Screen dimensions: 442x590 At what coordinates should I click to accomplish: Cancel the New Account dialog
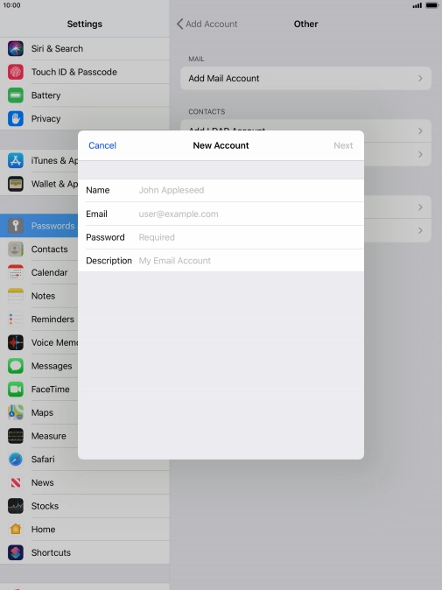pyautogui.click(x=102, y=145)
